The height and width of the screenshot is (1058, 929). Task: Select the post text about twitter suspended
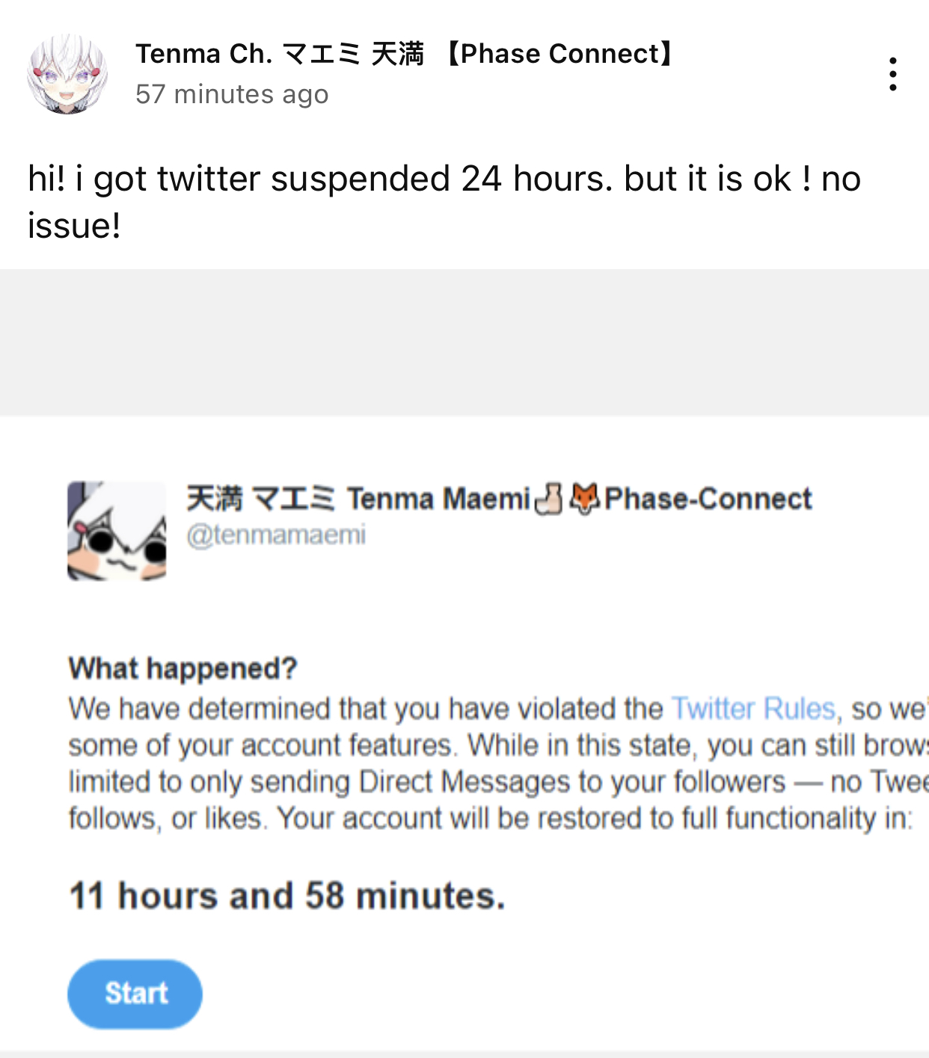pos(444,202)
